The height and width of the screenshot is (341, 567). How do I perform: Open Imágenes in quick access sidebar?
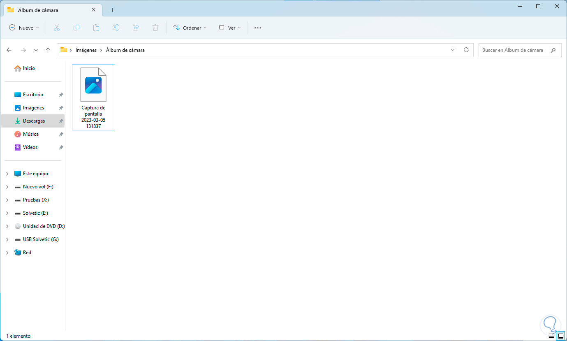point(33,108)
